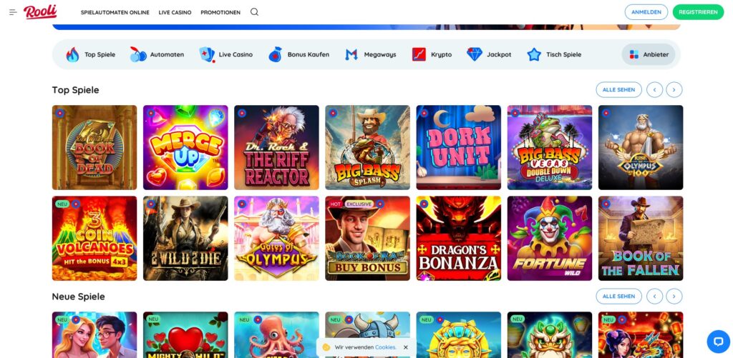Image resolution: width=733 pixels, height=358 pixels.
Task: Close the cookie notice
Action: 406,347
